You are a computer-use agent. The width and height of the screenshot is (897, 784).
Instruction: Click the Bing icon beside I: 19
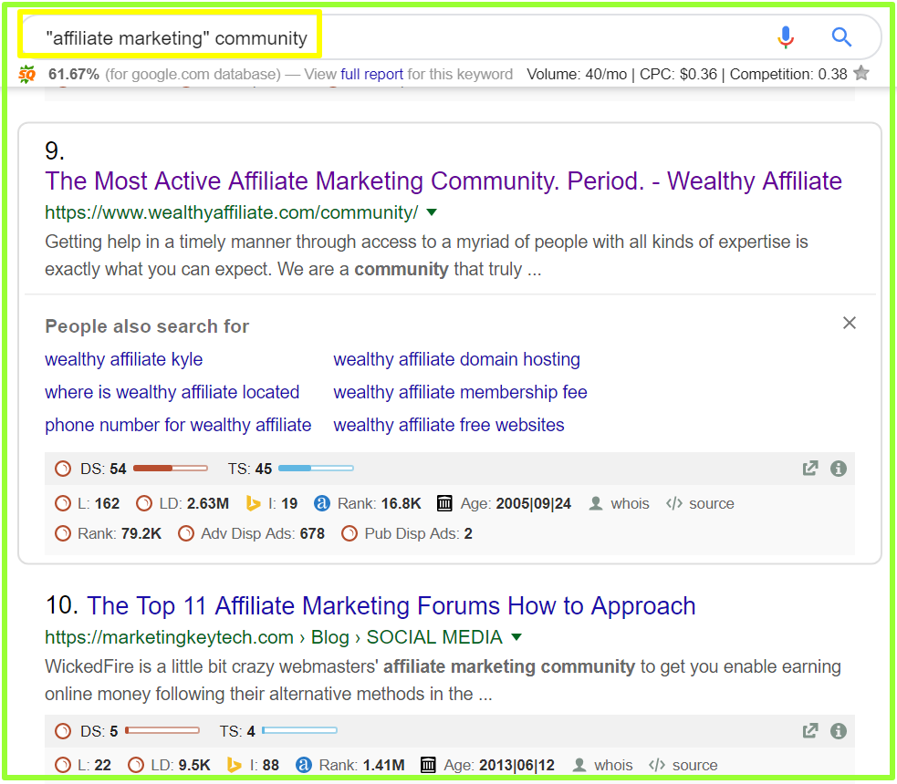pos(253,503)
